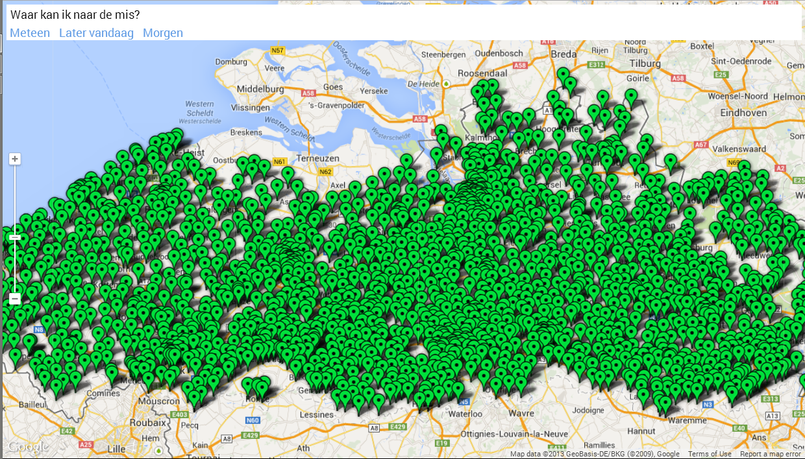805x459 pixels.
Task: Click the N62 road shield near Terneuzen
Action: (326, 172)
